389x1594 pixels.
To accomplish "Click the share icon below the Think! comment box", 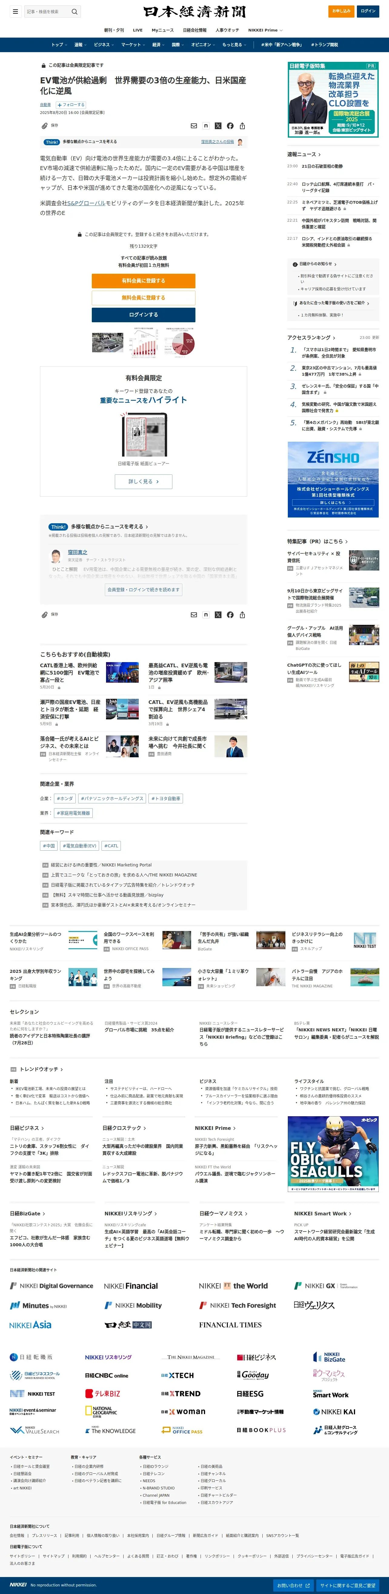I will (242, 614).
